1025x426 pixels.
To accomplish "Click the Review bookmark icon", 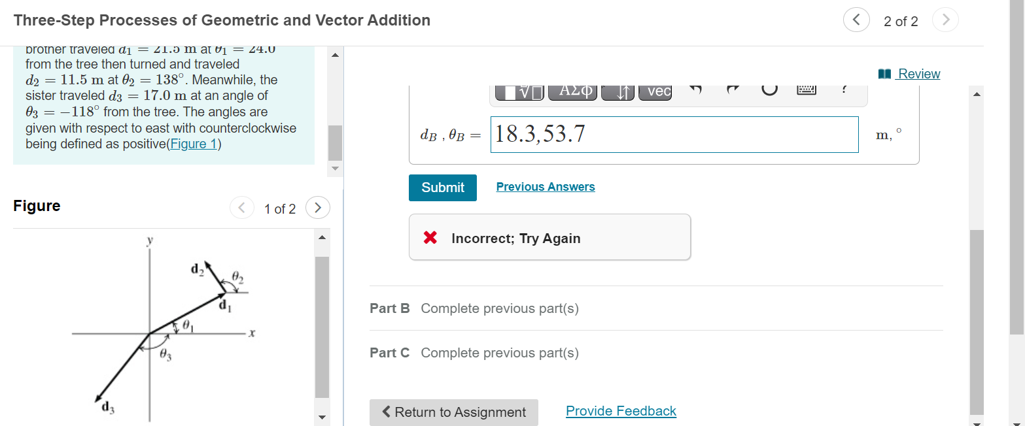I will [884, 73].
